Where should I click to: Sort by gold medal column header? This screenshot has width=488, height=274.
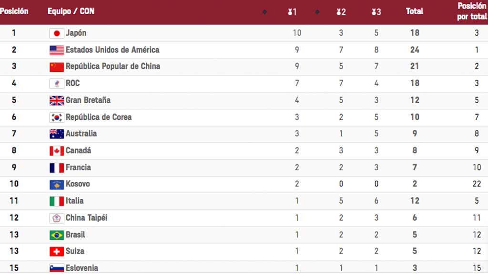(x=292, y=12)
